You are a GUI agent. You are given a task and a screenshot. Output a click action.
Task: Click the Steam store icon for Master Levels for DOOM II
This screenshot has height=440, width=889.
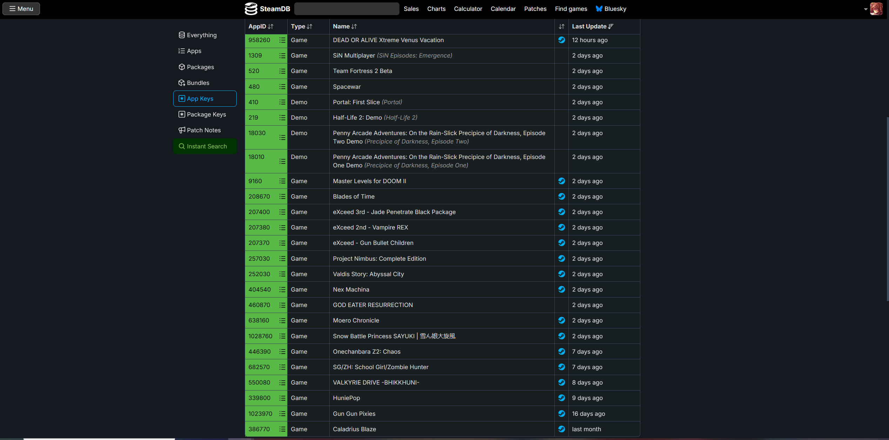click(x=561, y=181)
